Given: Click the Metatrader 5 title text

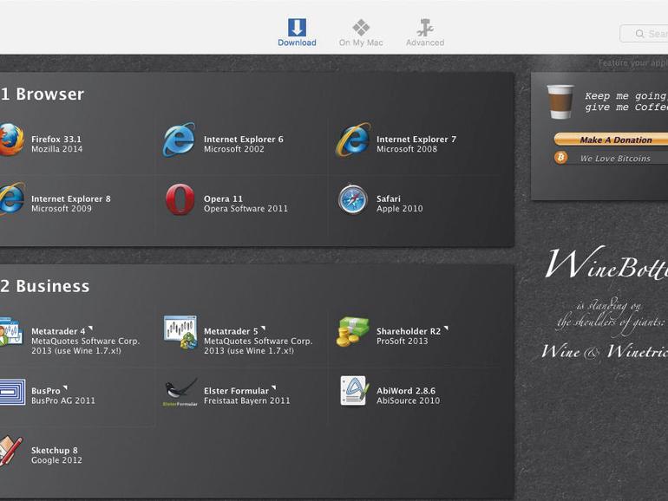Looking at the screenshot, I should (231, 331).
